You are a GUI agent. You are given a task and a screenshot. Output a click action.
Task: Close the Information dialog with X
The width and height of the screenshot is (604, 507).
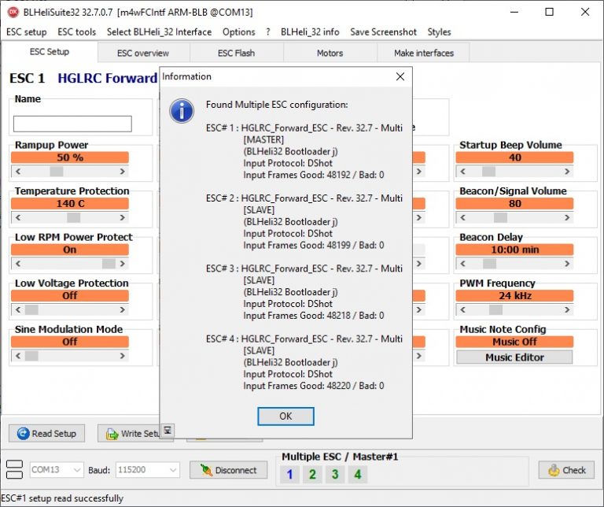click(x=400, y=76)
